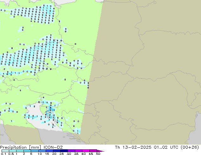Screen dimensions: 201x155
Task: Select the 30–35 mm purple legend box
Action: coord(71,151)
